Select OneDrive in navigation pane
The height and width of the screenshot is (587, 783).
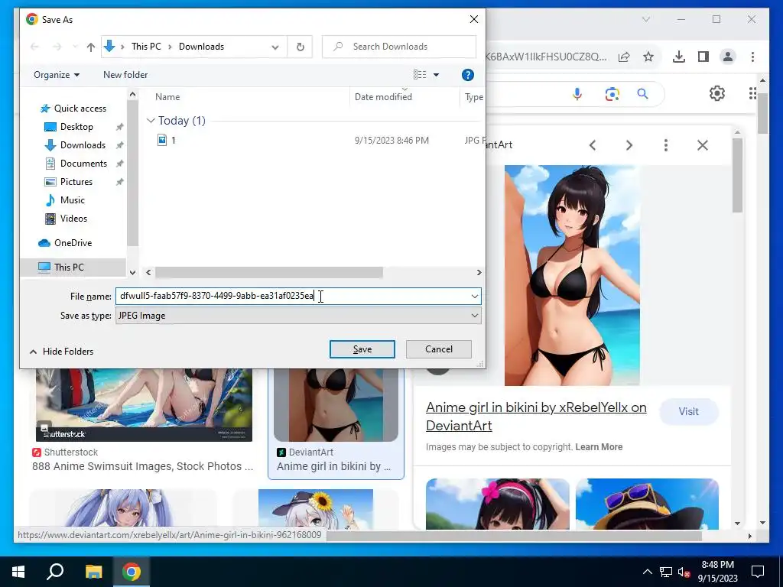tap(73, 243)
